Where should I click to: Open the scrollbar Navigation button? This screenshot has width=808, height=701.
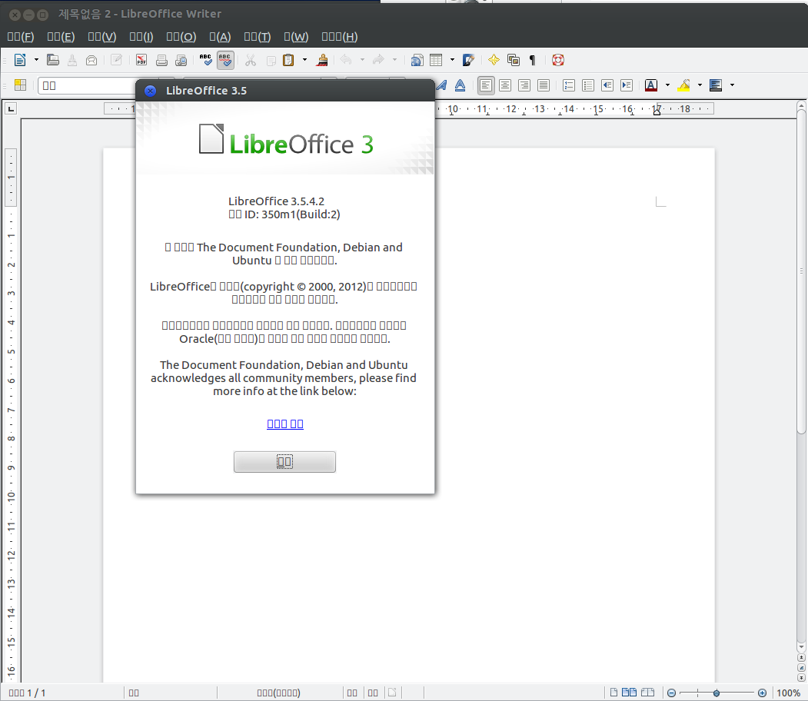(801, 667)
